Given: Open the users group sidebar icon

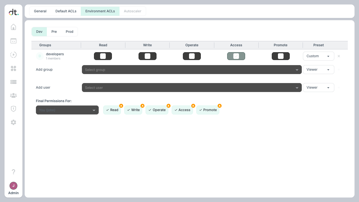Looking at the screenshot, I should pos(13,95).
